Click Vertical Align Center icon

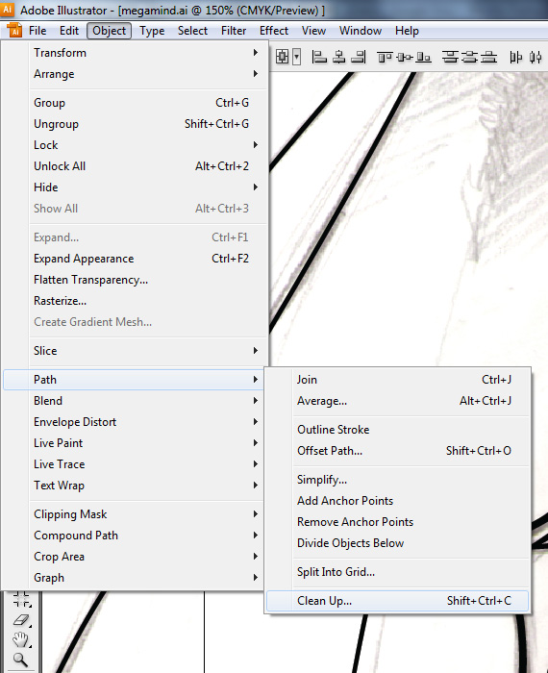tap(404, 57)
